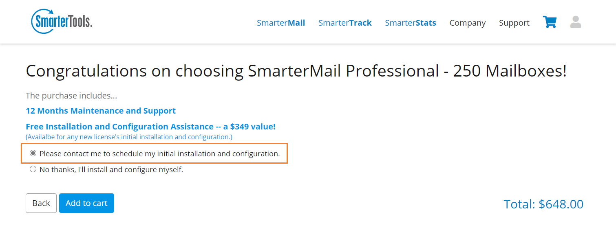Click the Add to cart button
The height and width of the screenshot is (252, 616).
tap(86, 203)
